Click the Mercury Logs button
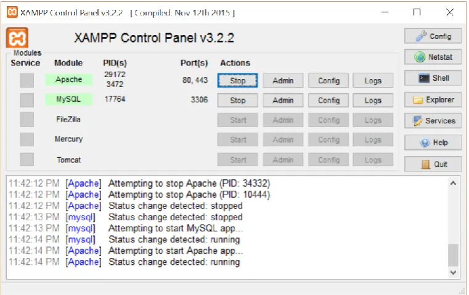Screen dimensions: 469x295 tap(373, 140)
